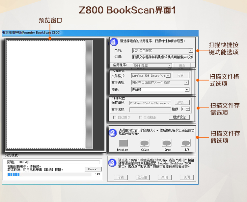247x202 pixels.
Task: Click the Preview scan icon
Action: [x=123, y=143]
